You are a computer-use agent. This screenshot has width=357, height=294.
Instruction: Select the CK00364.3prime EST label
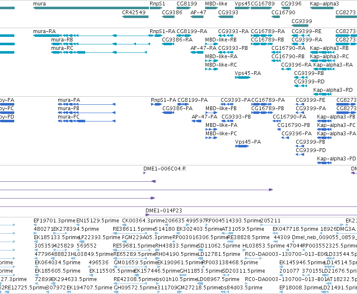click(143, 221)
